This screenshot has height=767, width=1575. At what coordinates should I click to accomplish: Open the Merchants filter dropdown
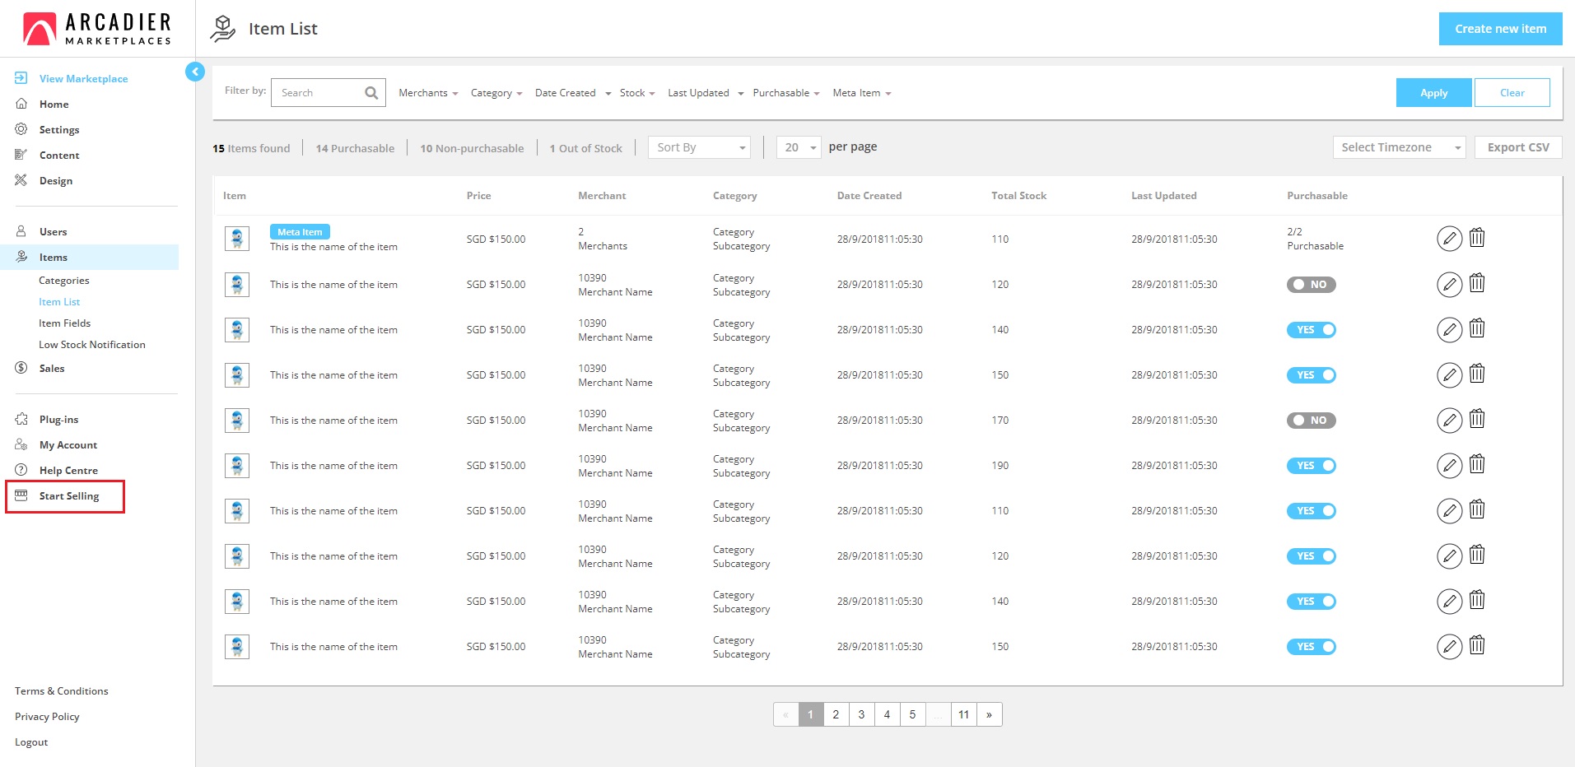coord(428,93)
